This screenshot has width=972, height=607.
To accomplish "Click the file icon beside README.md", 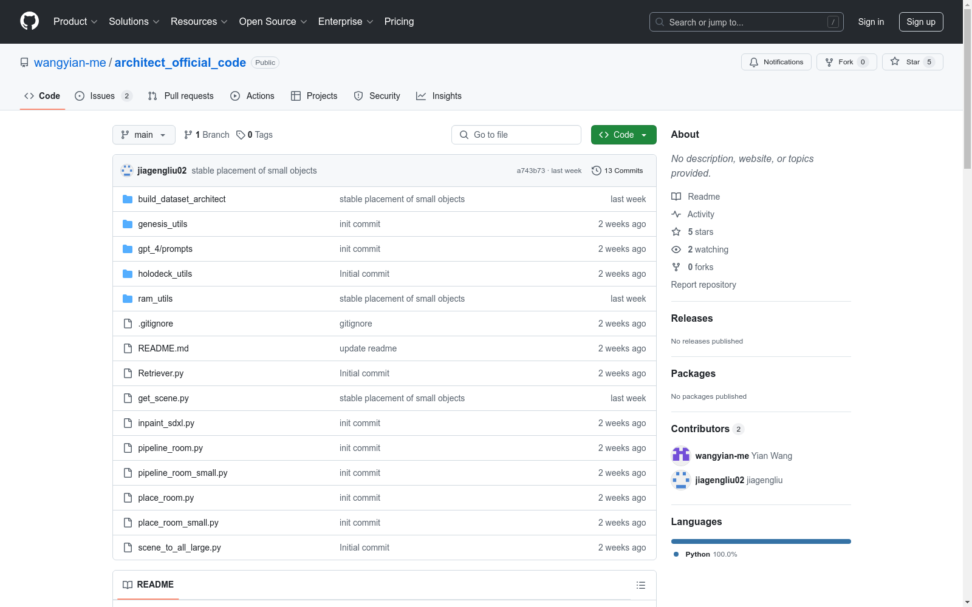I will [128, 348].
